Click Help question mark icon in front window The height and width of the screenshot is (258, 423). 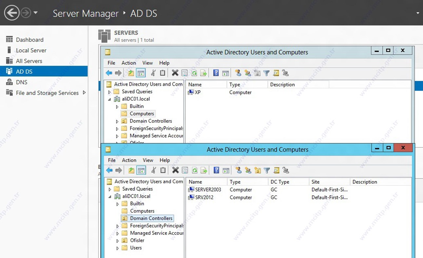tap(216, 170)
